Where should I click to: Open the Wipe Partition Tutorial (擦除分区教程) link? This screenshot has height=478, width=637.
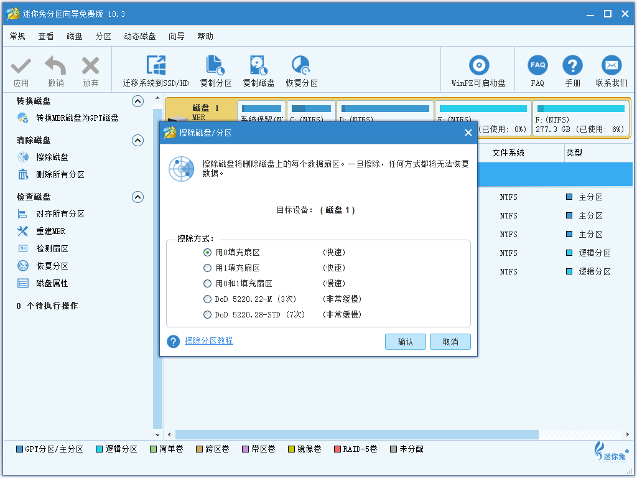click(x=209, y=340)
